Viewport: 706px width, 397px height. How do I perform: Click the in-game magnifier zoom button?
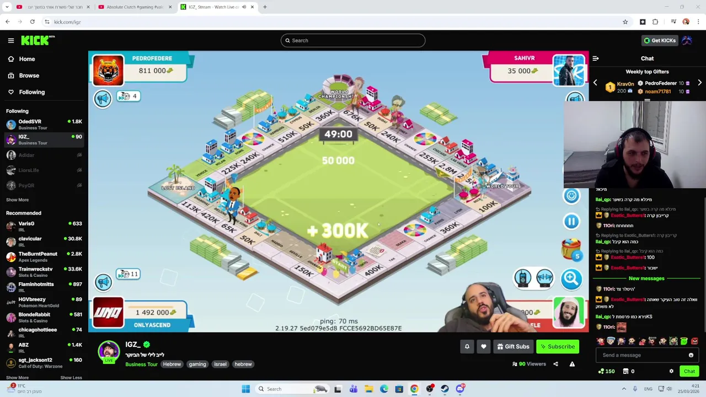point(571,278)
